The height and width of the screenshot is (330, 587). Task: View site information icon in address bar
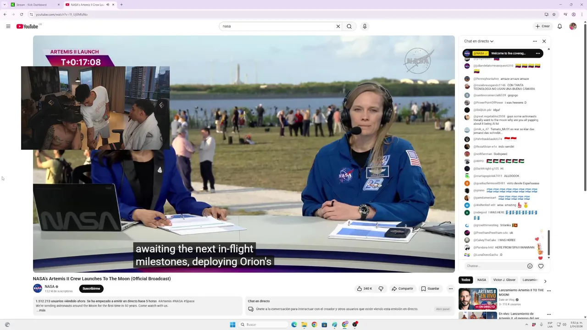[31, 14]
